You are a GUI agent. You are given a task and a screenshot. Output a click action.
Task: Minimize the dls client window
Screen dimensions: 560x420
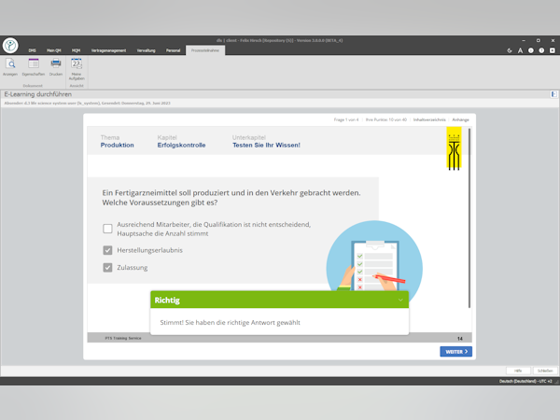524,41
